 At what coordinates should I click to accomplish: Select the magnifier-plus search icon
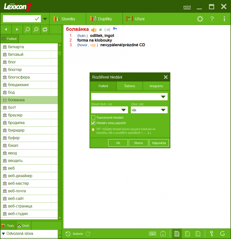(x=36, y=29)
